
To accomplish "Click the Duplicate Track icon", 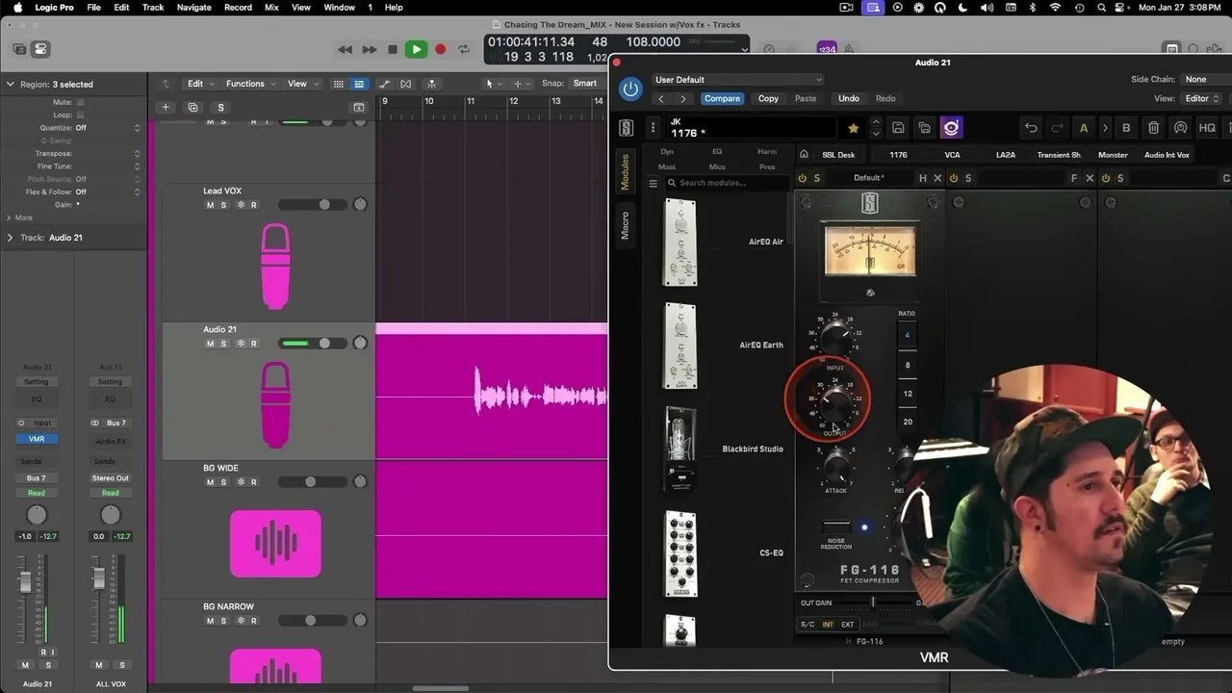I will coord(192,108).
